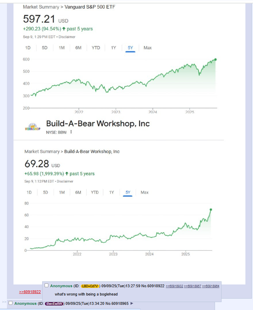
Task: Check the checkbox on the boglehead post
Action: click(x=47, y=285)
